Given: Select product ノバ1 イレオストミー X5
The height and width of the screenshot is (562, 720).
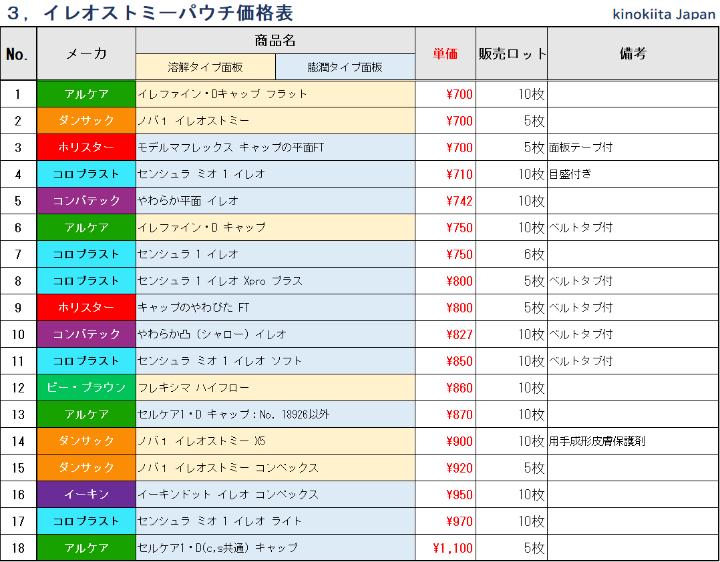Looking at the screenshot, I should 275,441.
